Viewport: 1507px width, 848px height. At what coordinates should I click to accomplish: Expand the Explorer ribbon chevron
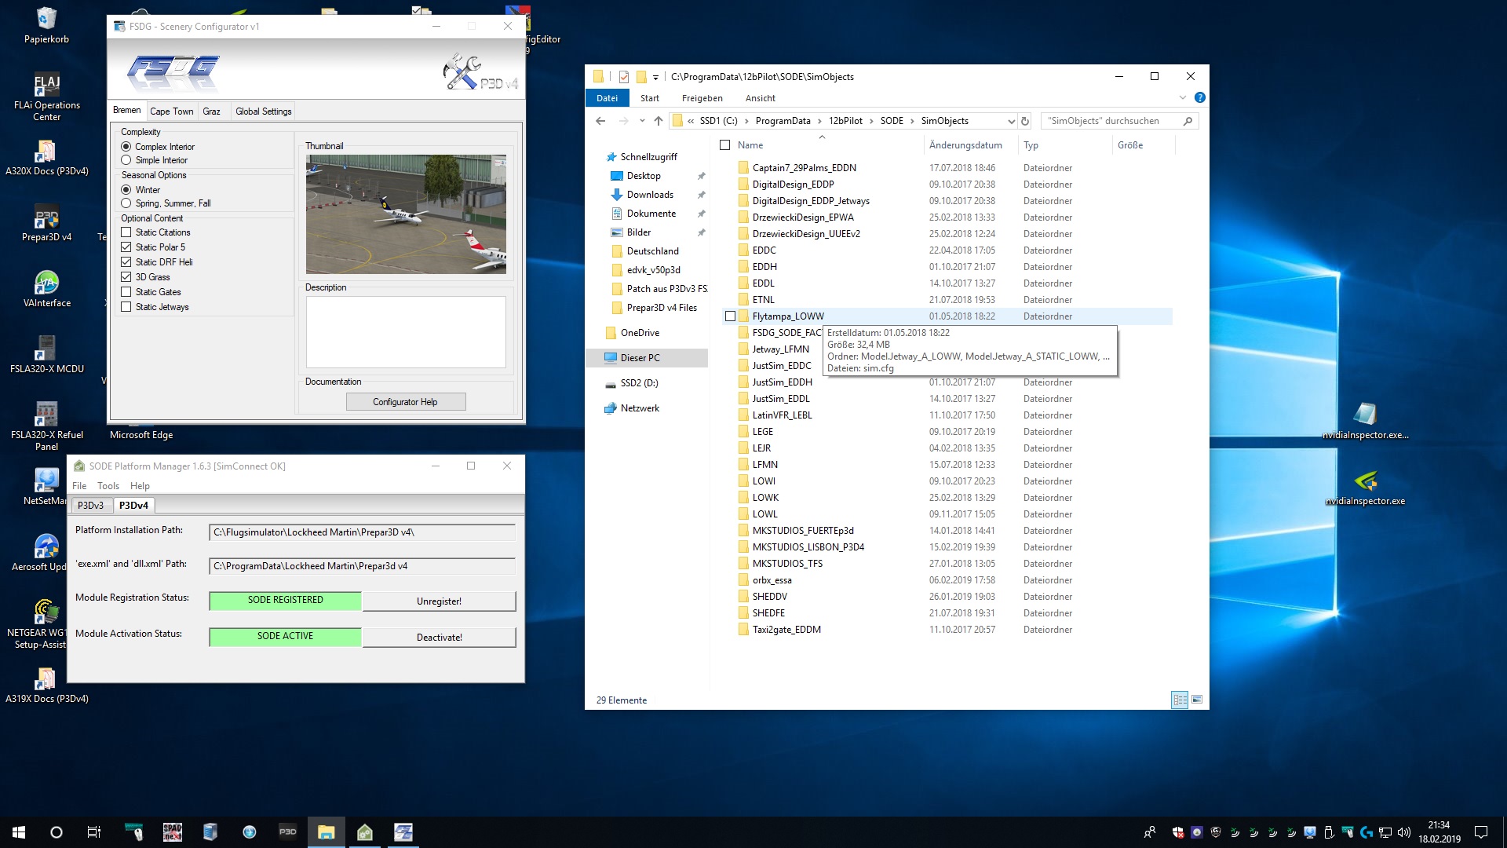coord(1182,98)
